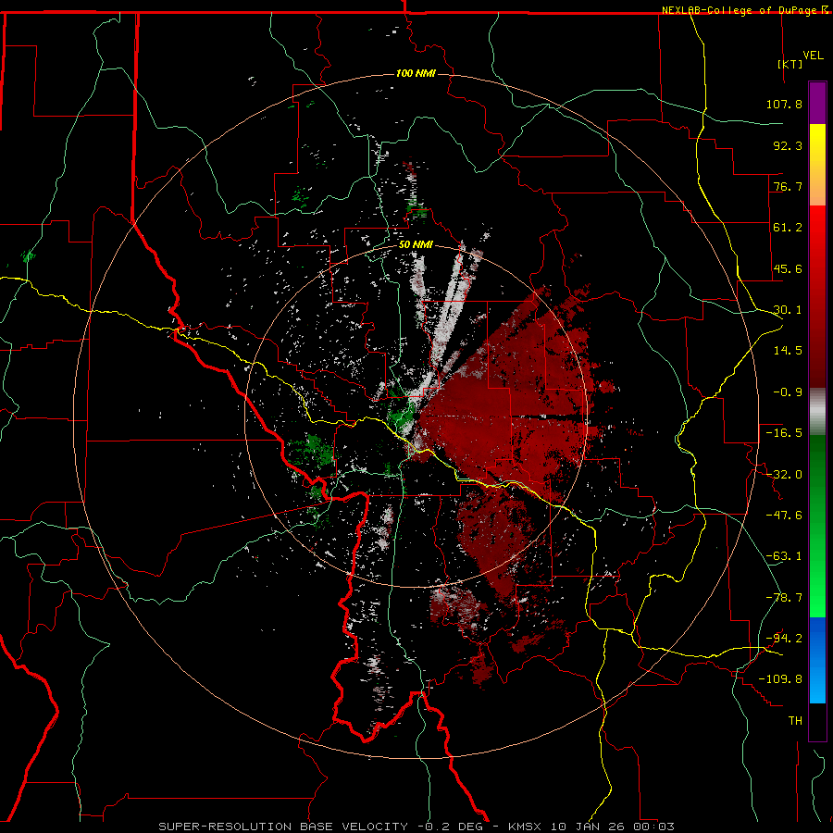Click the 30.1 scale value
Screen dimensions: 833x833
(788, 310)
